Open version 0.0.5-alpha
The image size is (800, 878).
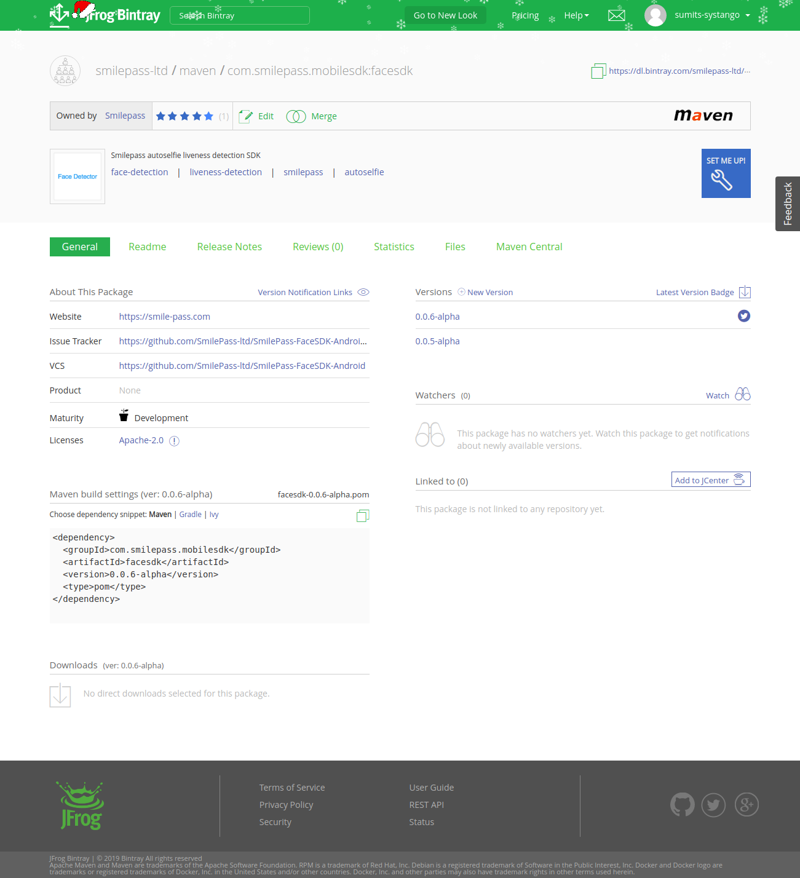(x=438, y=341)
